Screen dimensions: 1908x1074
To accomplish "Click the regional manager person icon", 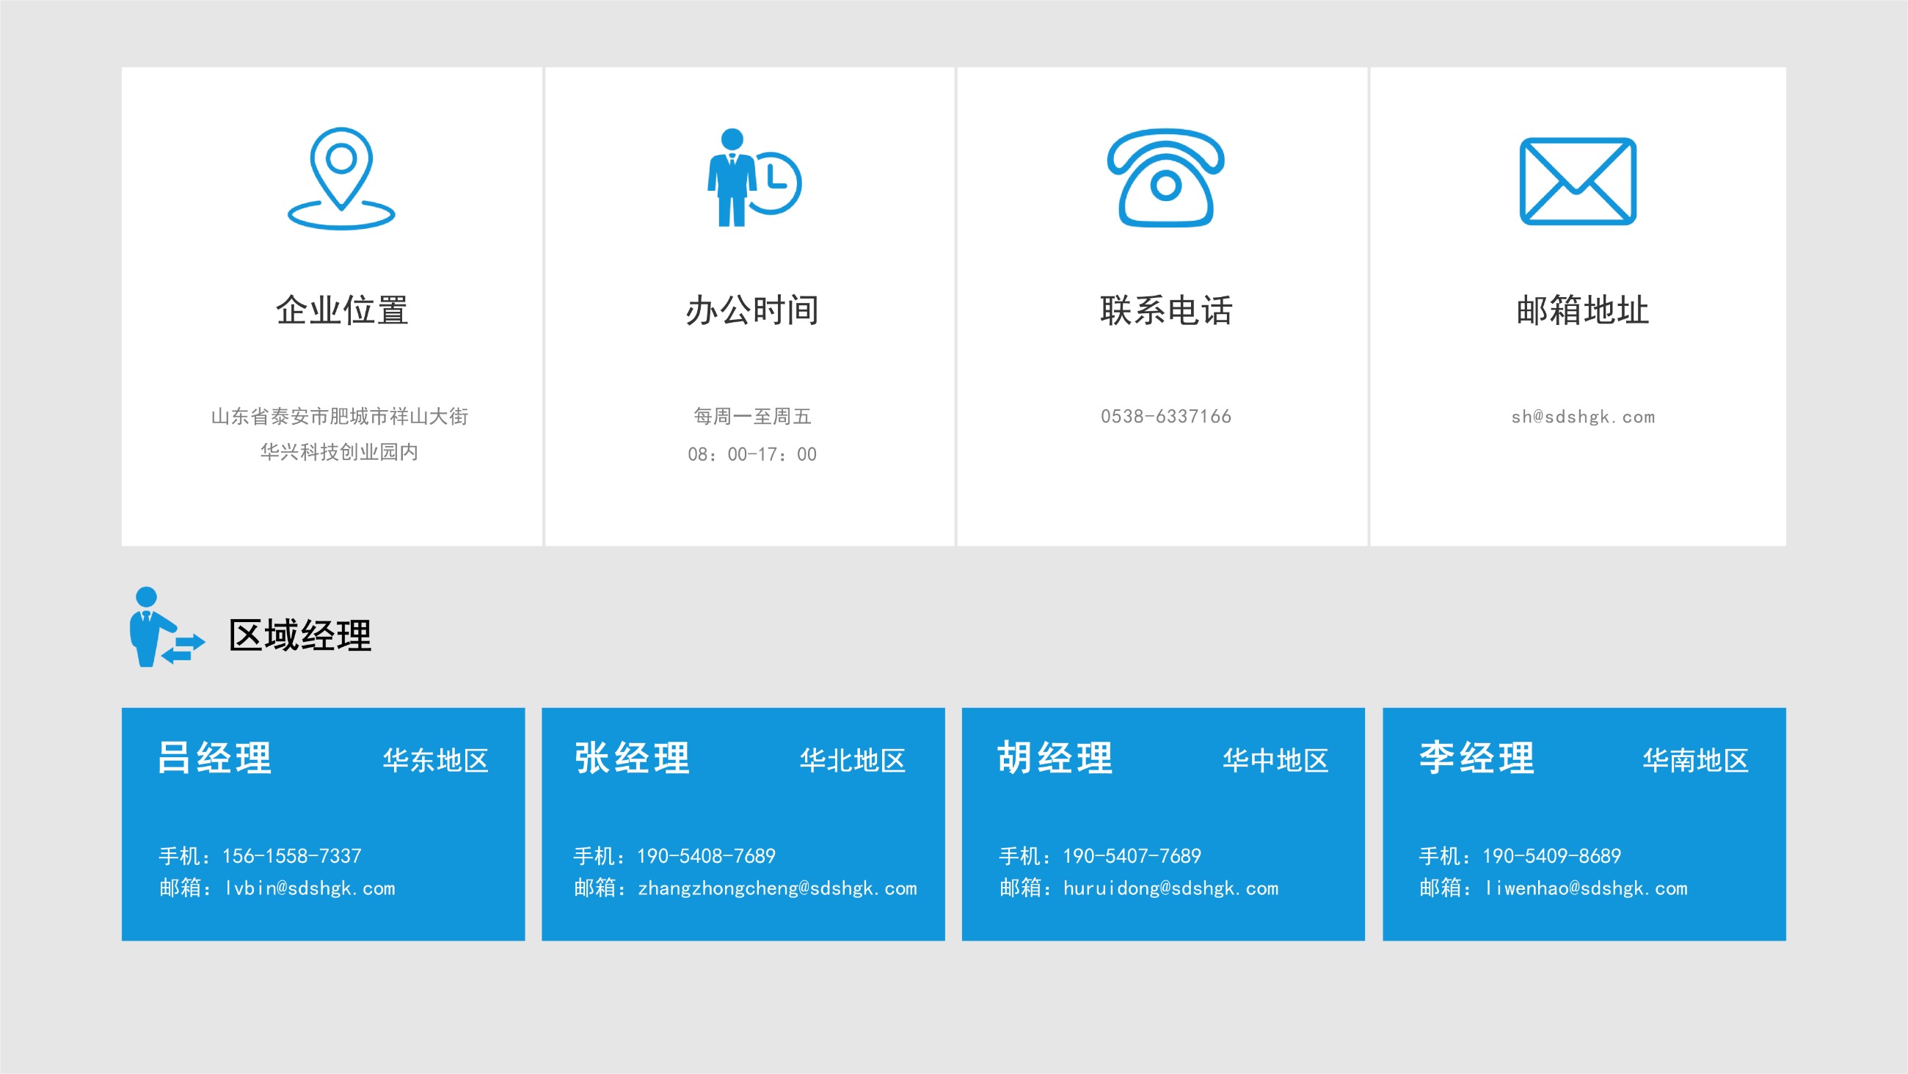I will coord(167,626).
